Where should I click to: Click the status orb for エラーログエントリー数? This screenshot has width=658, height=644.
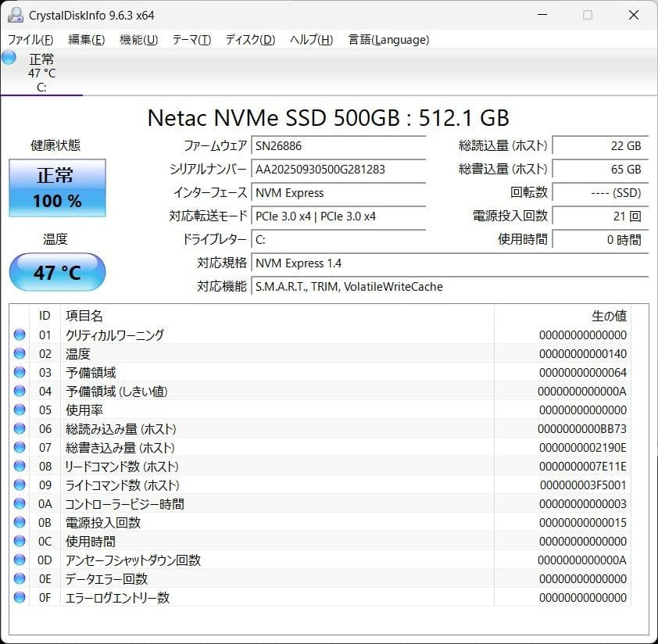pyautogui.click(x=19, y=597)
